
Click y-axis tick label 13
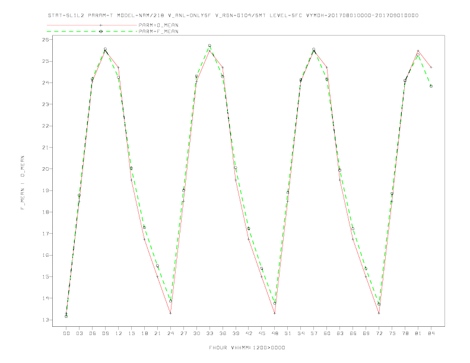point(45,320)
